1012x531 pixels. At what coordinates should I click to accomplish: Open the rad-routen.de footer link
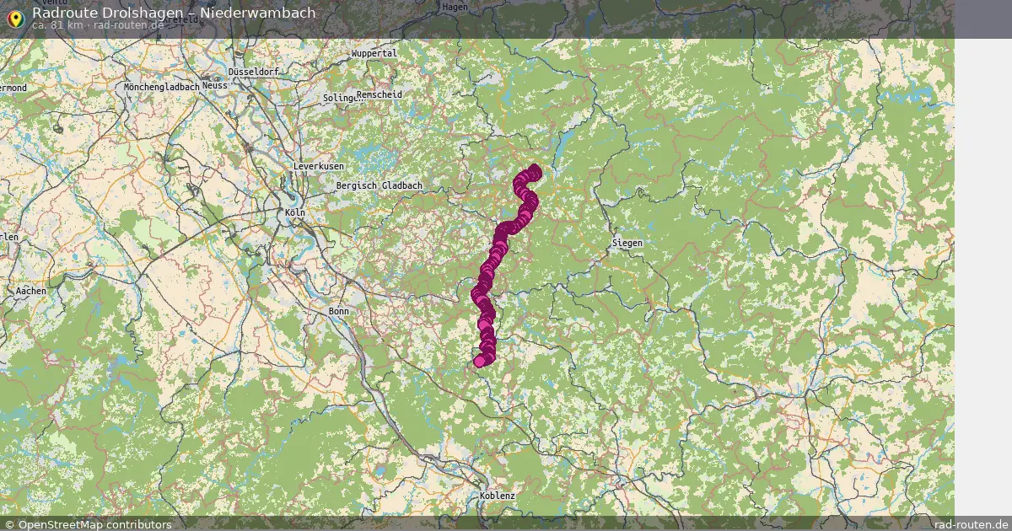point(972,524)
